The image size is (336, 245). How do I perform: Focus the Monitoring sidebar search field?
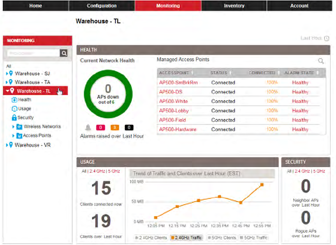tap(33, 53)
